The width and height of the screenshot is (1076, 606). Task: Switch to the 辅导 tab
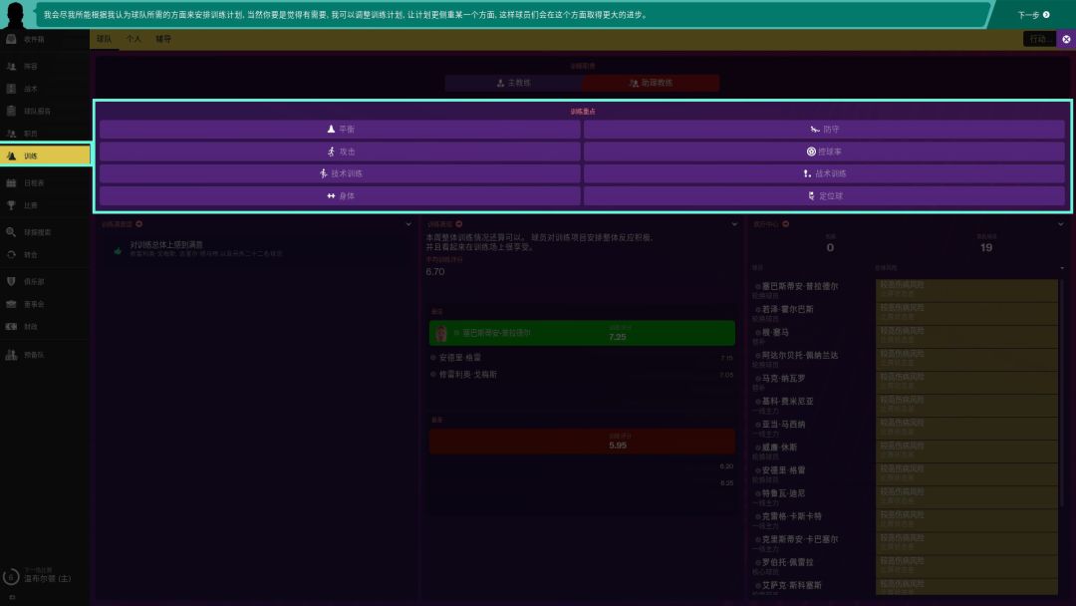pyautogui.click(x=163, y=39)
